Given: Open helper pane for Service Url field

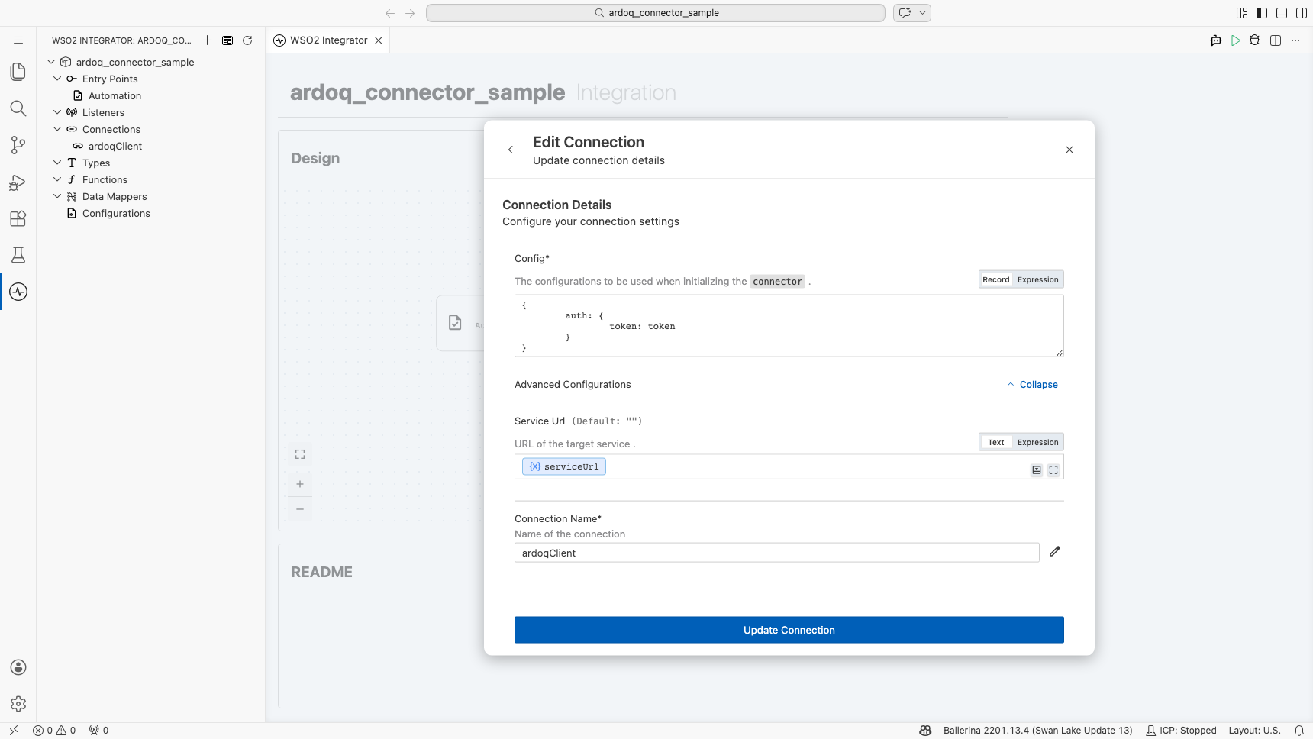Looking at the screenshot, I should (x=1037, y=470).
